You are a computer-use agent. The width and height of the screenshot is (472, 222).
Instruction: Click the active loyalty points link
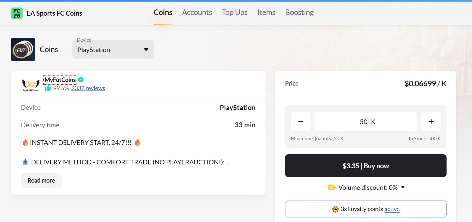[392, 209]
